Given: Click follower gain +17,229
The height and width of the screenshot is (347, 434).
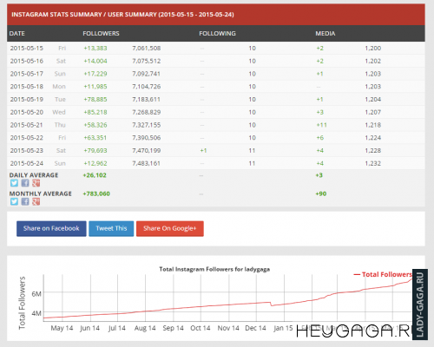Looking at the screenshot, I should [x=95, y=74].
